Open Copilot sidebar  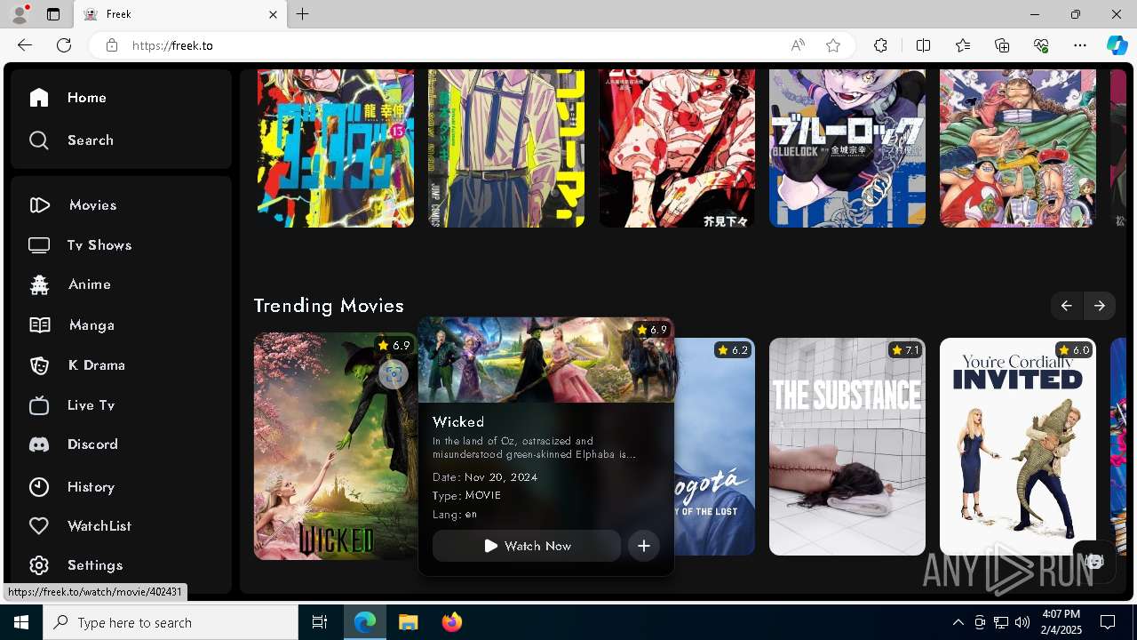(1117, 45)
